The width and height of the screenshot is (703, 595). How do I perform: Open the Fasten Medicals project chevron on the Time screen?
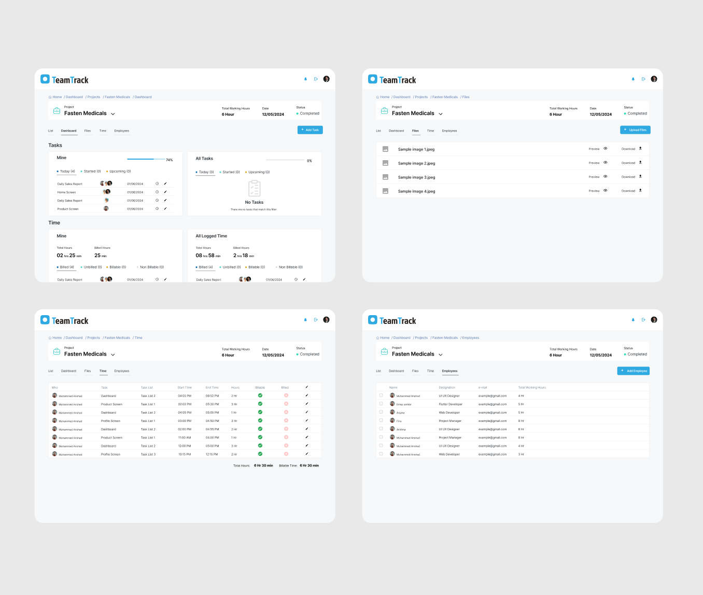(113, 355)
